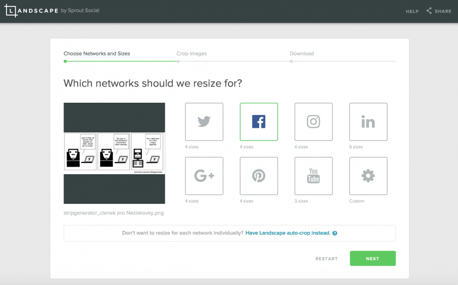Image resolution: width=458 pixels, height=285 pixels.
Task: Click '3 sizes' label under YouTube
Action: [x=301, y=201]
